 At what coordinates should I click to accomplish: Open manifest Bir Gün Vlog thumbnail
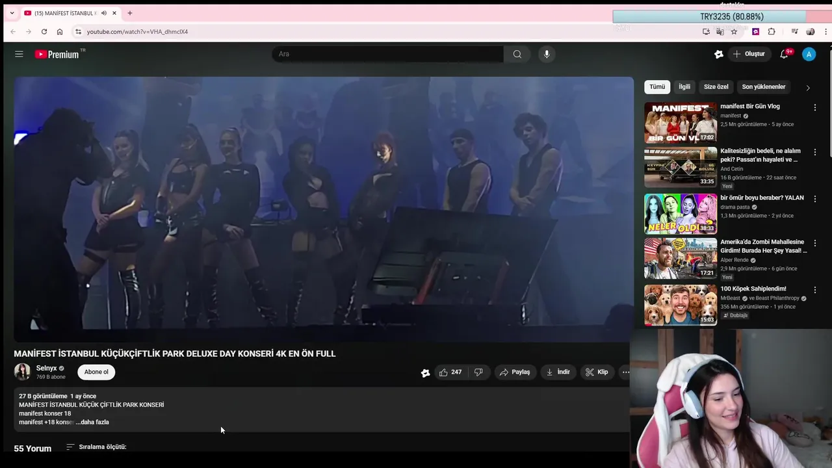[681, 122]
